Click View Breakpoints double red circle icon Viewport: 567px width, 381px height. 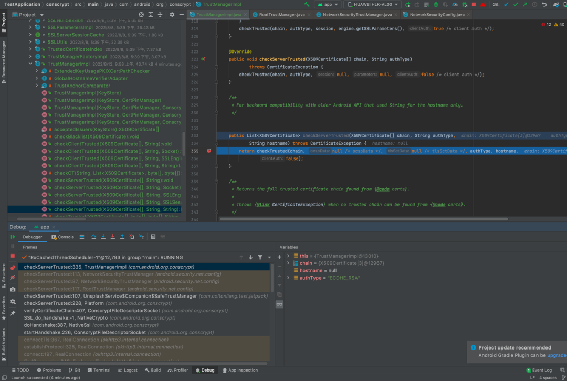[x=13, y=268]
